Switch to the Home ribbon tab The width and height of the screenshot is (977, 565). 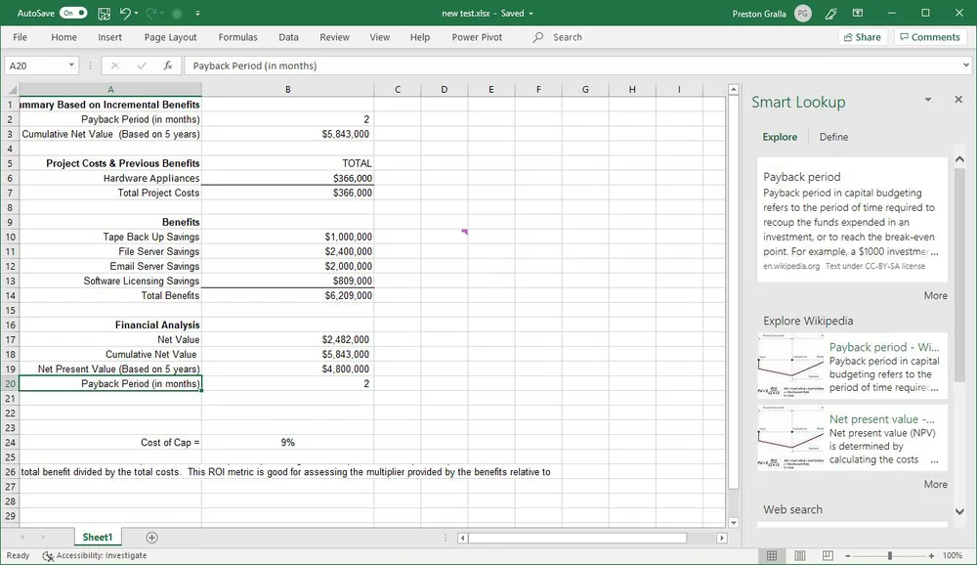click(64, 37)
